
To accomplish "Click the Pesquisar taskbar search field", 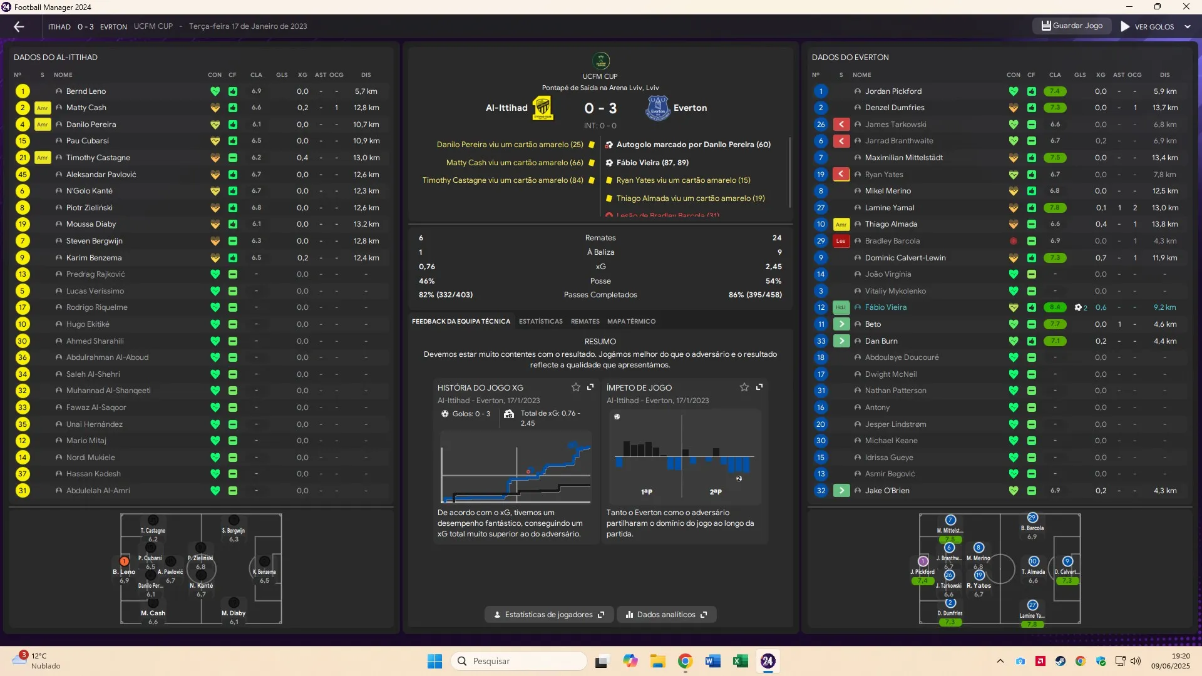I will (518, 661).
